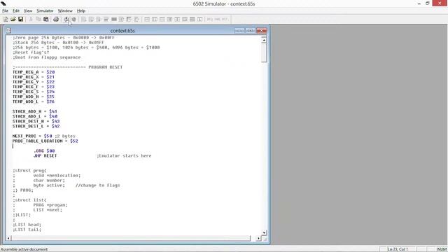This screenshot has width=448, height=252.
Task: Click the IRQ interrupt toolbar button
Action: coord(210,19)
